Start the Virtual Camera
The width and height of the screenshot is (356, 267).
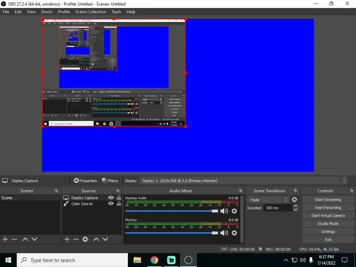[x=328, y=216]
